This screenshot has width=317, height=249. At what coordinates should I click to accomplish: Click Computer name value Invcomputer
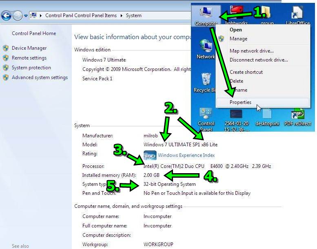click(x=157, y=216)
